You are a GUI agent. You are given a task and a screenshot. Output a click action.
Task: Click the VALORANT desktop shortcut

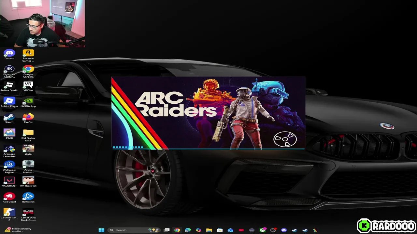tap(9, 182)
